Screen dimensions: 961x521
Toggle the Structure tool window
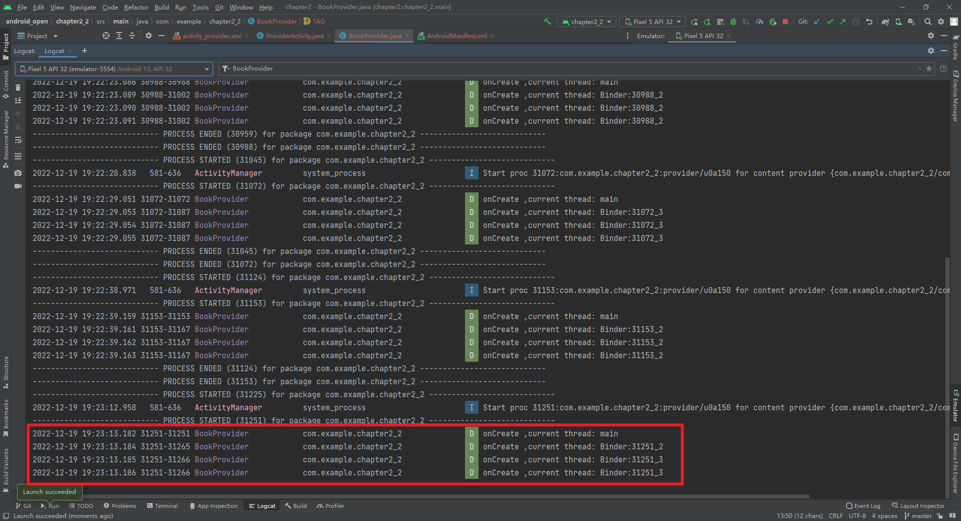[x=6, y=372]
